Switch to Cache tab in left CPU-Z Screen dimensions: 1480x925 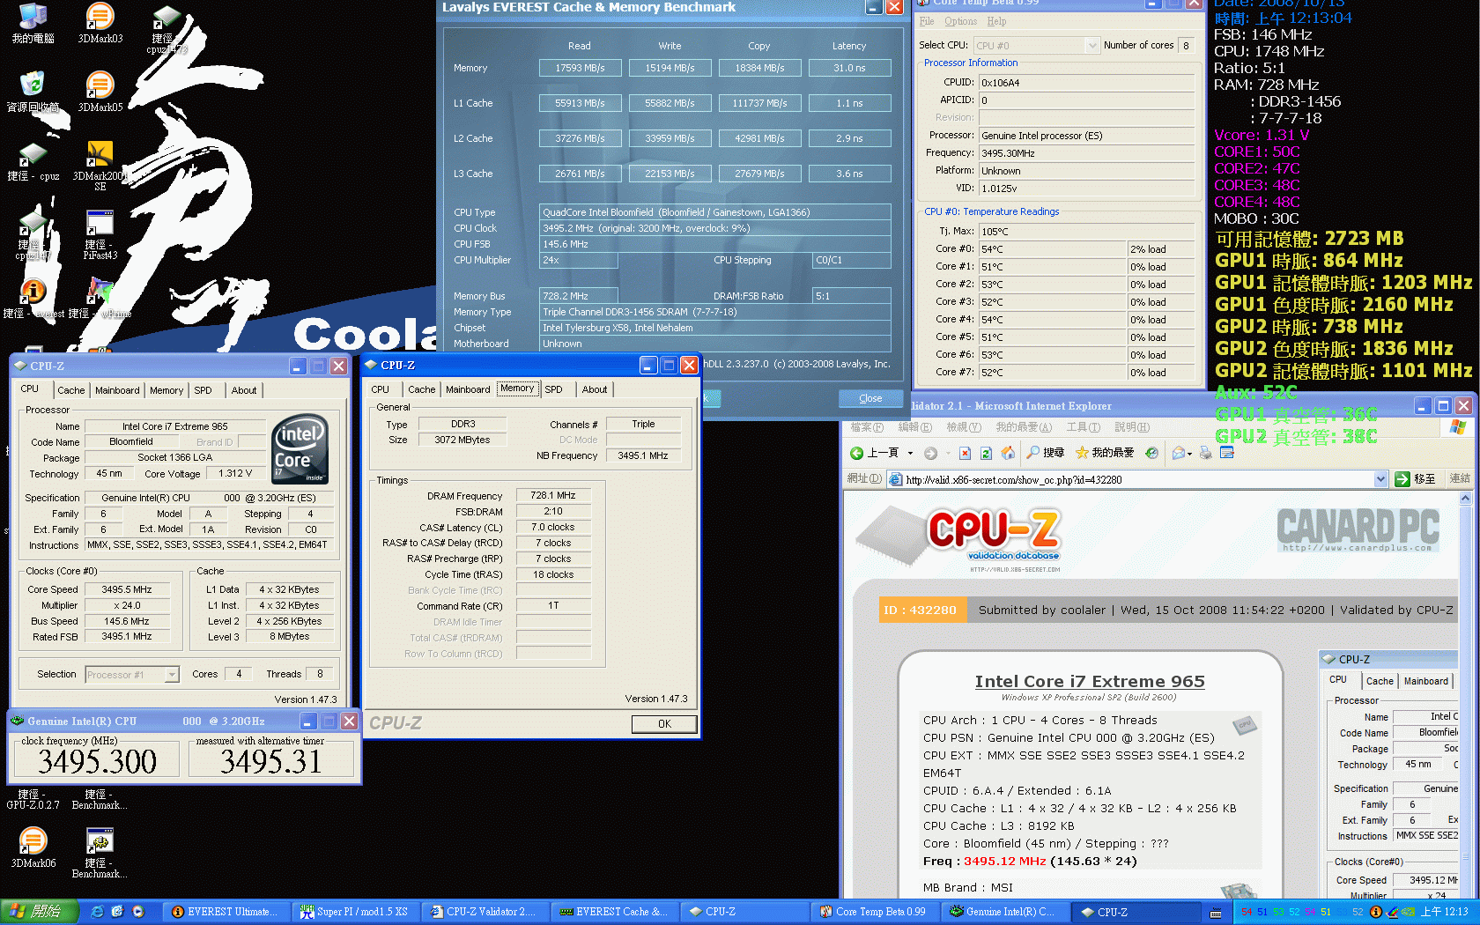click(x=71, y=390)
